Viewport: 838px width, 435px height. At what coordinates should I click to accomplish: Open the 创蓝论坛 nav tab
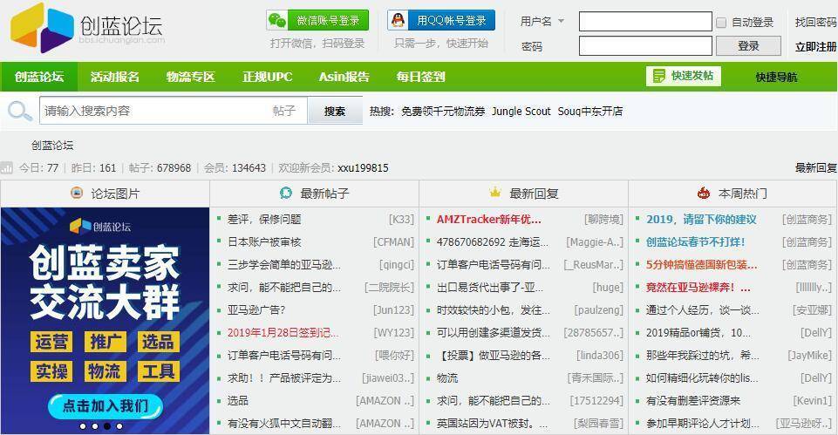[x=39, y=77]
